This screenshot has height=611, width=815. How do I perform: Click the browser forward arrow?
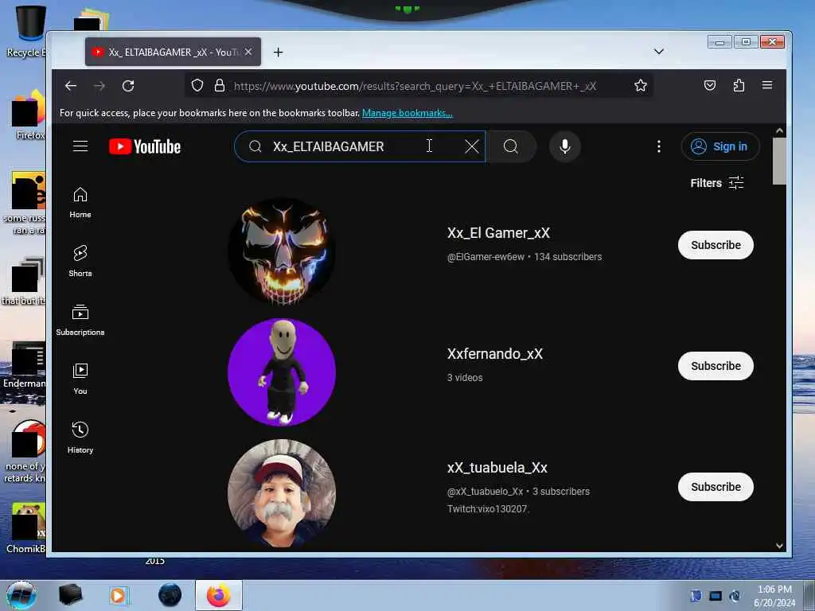[99, 86]
